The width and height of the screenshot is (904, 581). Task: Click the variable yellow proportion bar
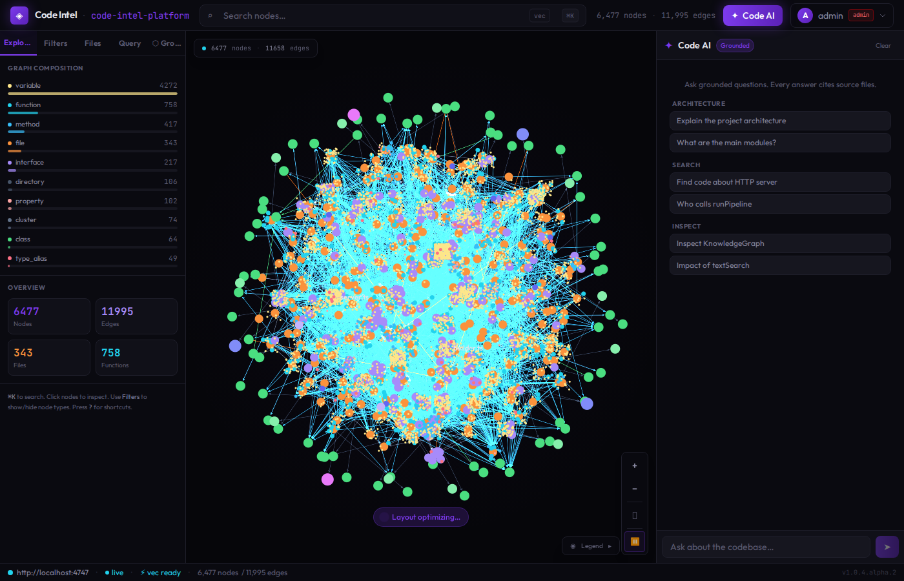pyautogui.click(x=92, y=94)
